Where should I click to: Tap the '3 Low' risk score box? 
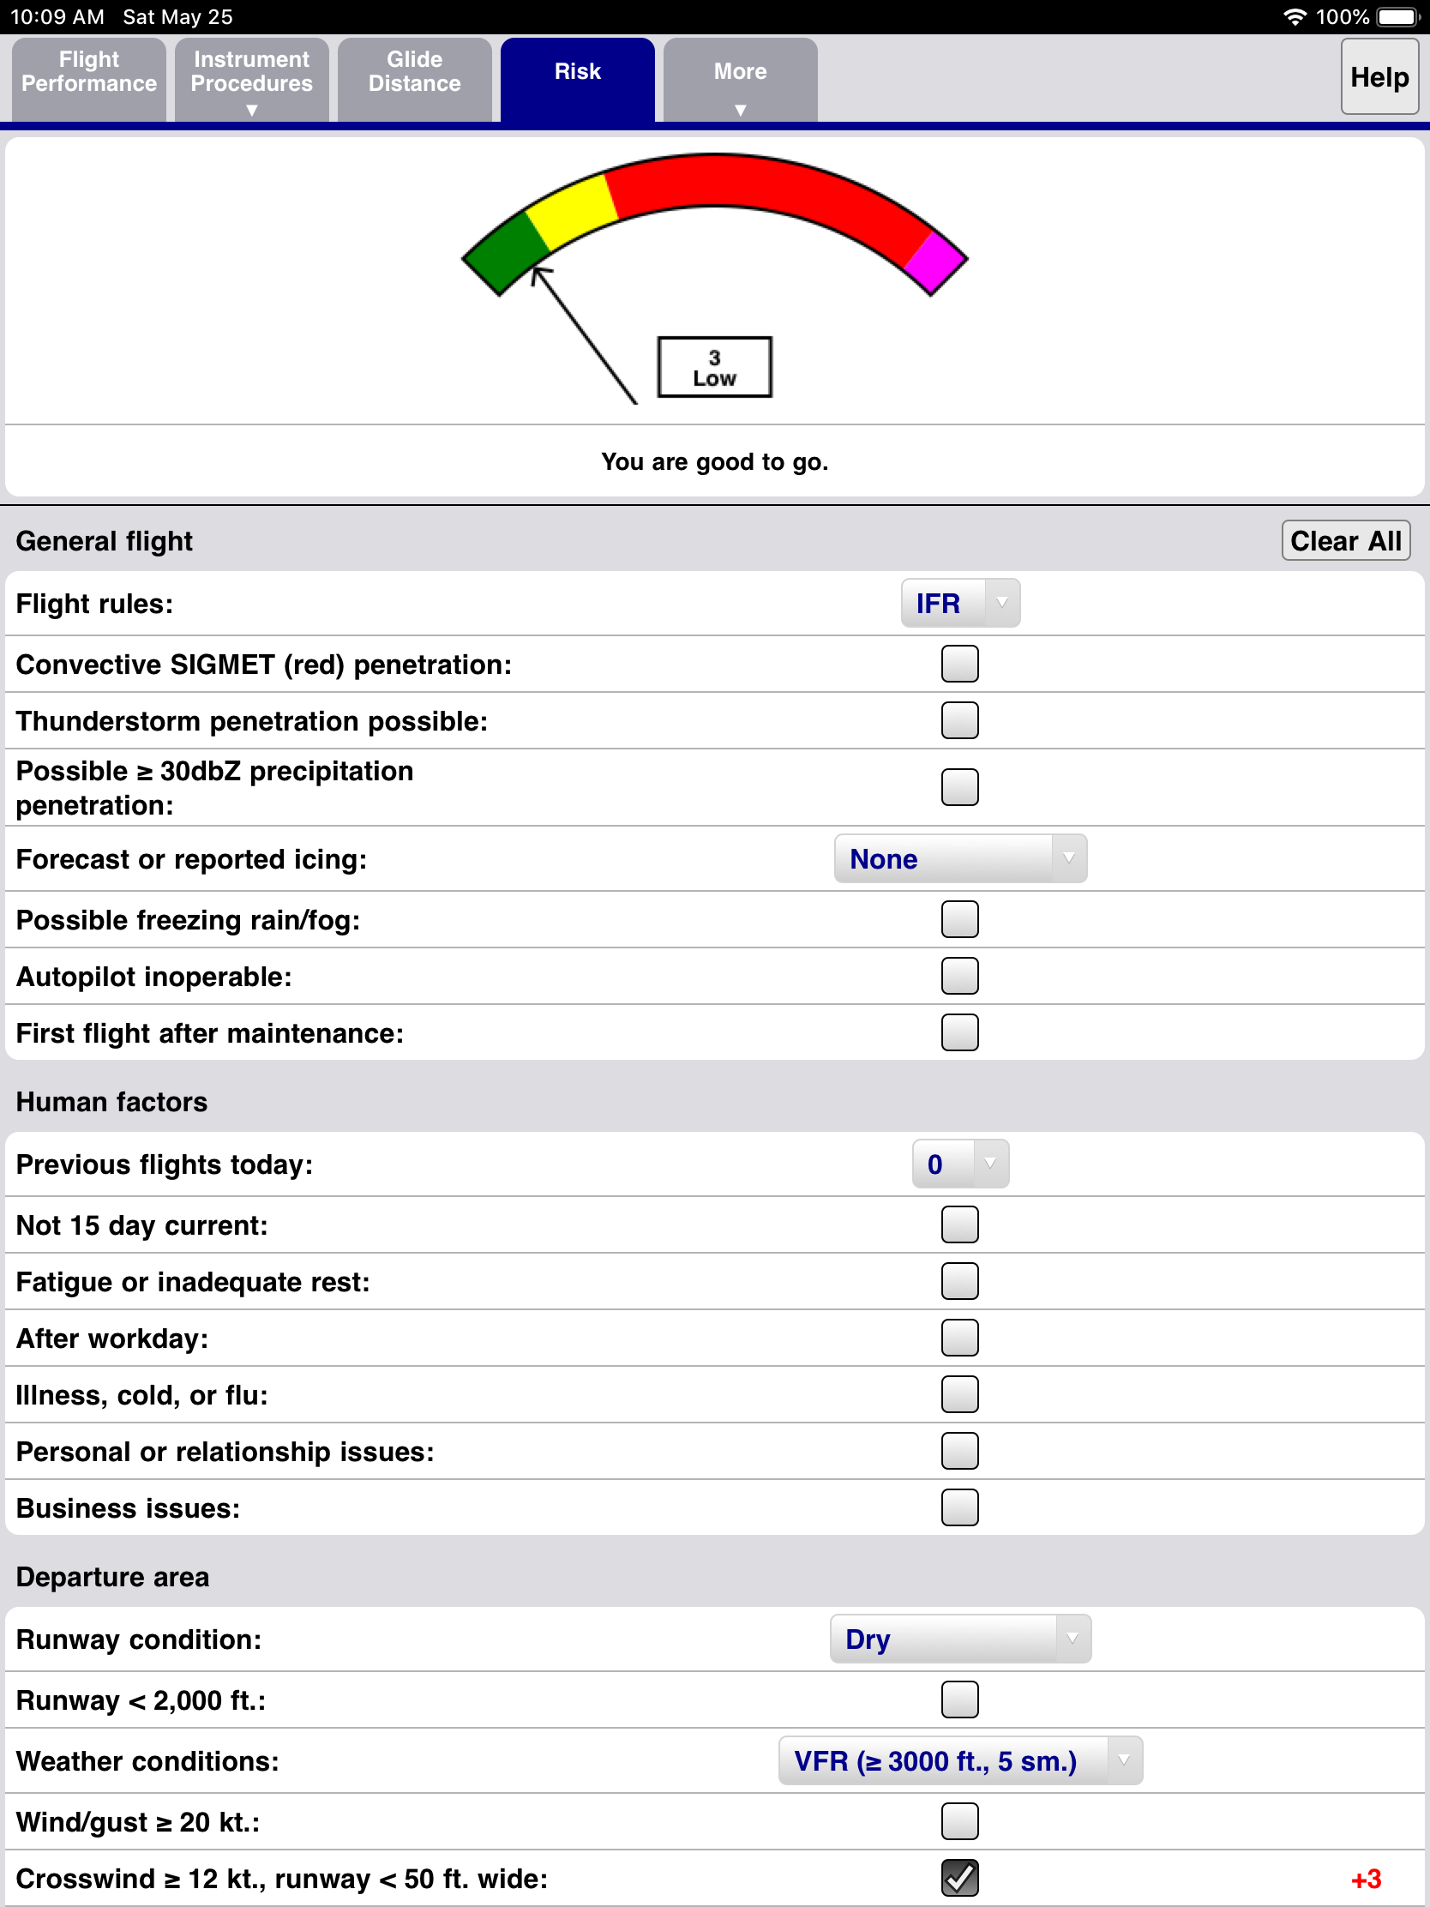pos(713,367)
